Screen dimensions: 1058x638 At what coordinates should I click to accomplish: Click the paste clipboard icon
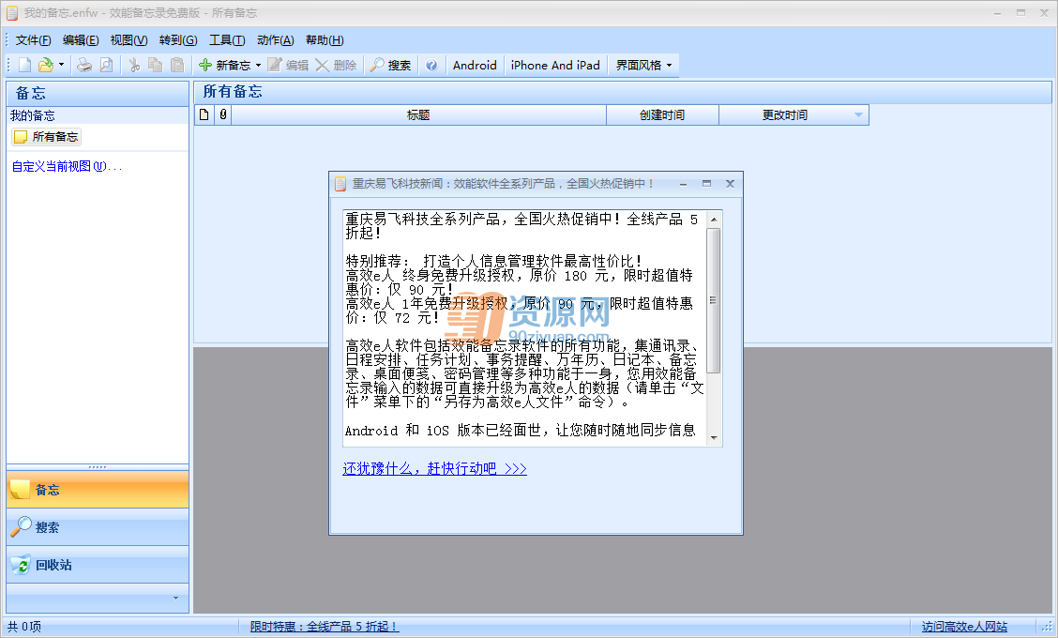point(176,65)
